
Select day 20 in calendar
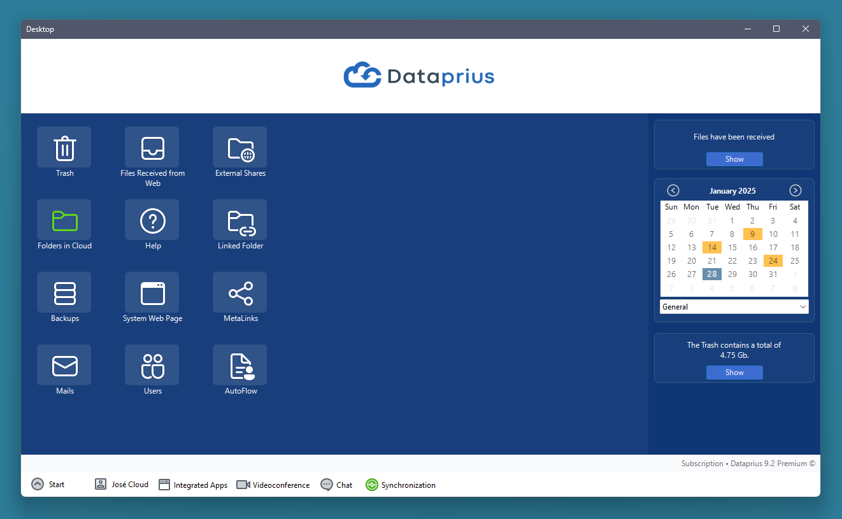(692, 260)
